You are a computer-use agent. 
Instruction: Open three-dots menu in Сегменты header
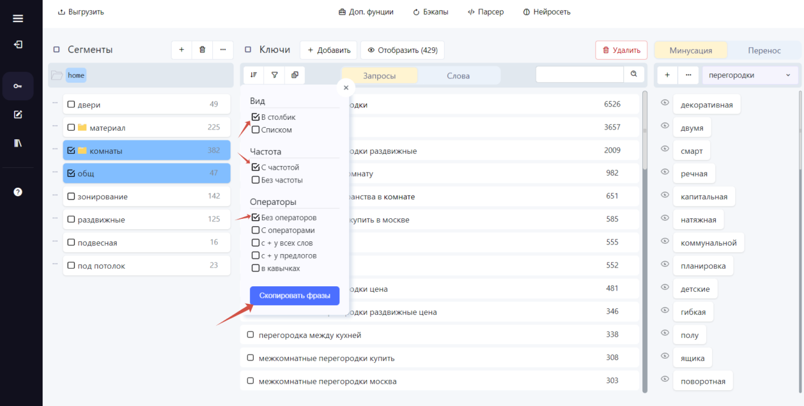pyautogui.click(x=223, y=50)
